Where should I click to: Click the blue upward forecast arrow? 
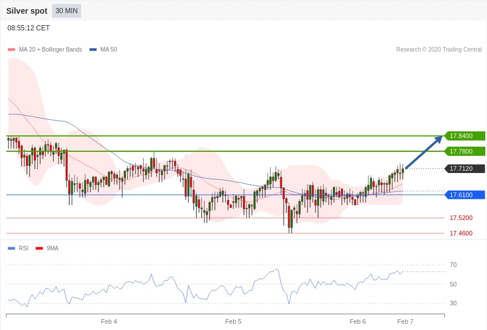[424, 152]
